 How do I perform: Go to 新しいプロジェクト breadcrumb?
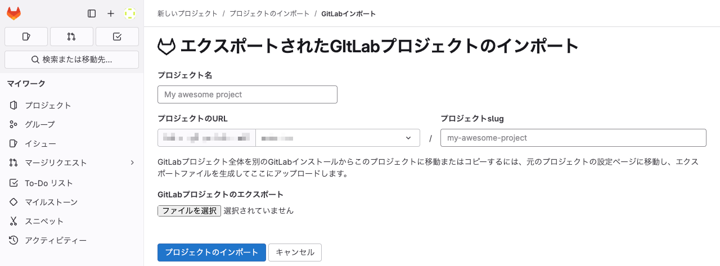click(187, 13)
